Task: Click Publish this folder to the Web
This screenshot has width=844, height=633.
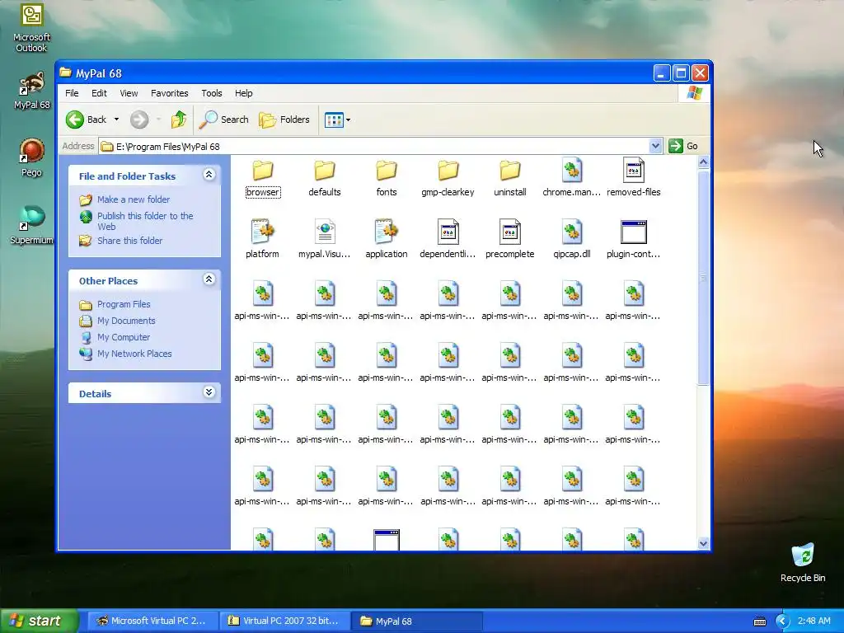Action: pyautogui.click(x=145, y=221)
